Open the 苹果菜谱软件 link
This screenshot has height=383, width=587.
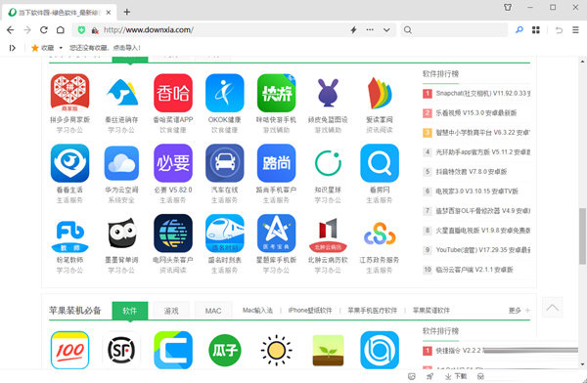tap(430, 310)
